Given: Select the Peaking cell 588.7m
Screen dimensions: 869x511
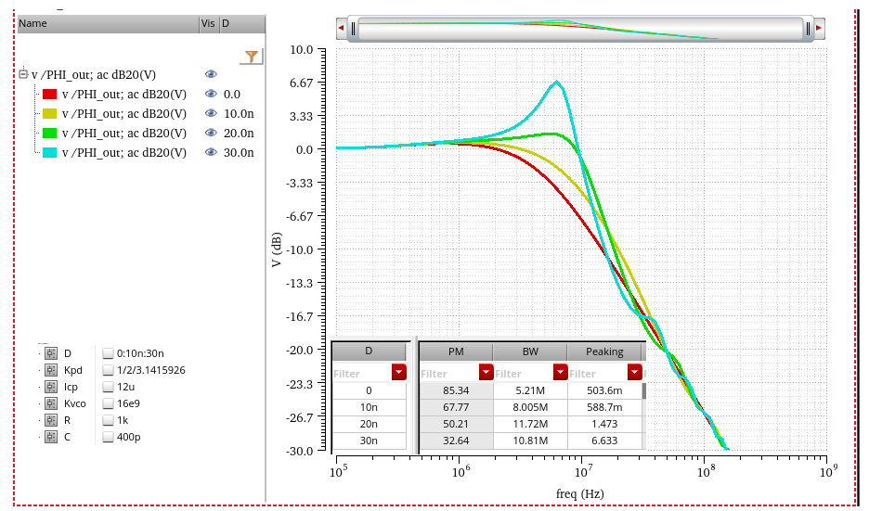Looking at the screenshot, I should pos(604,407).
